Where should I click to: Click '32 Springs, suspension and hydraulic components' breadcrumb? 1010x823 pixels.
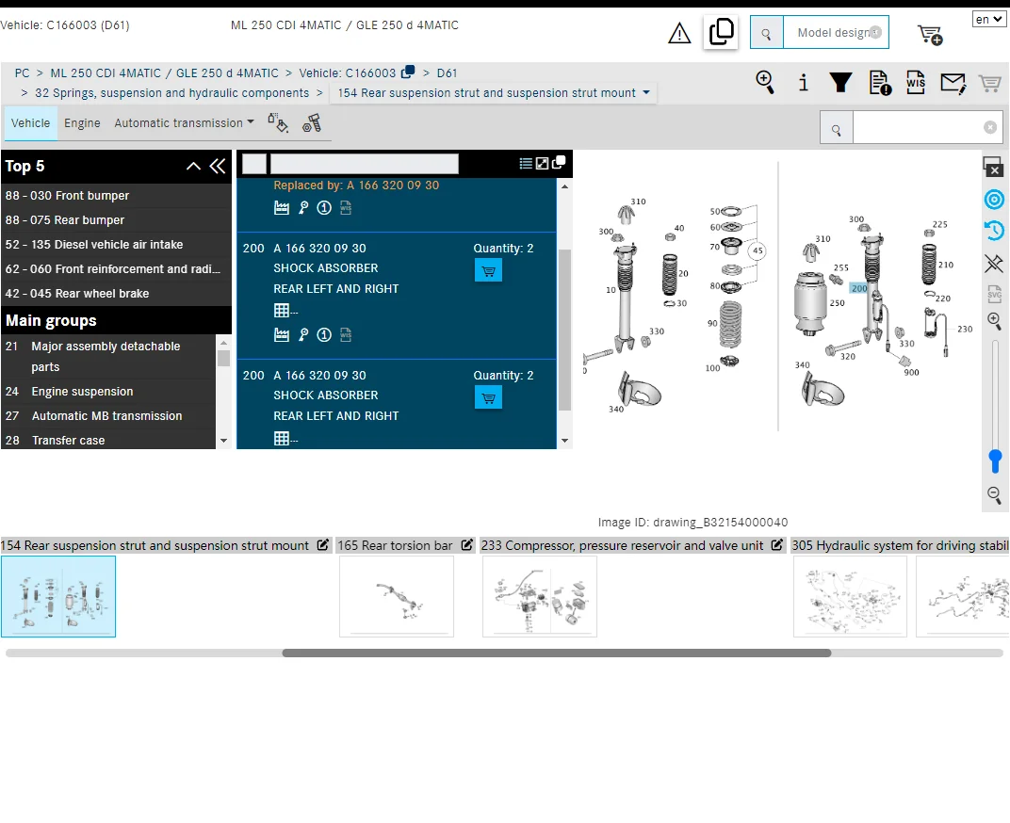coord(172,92)
